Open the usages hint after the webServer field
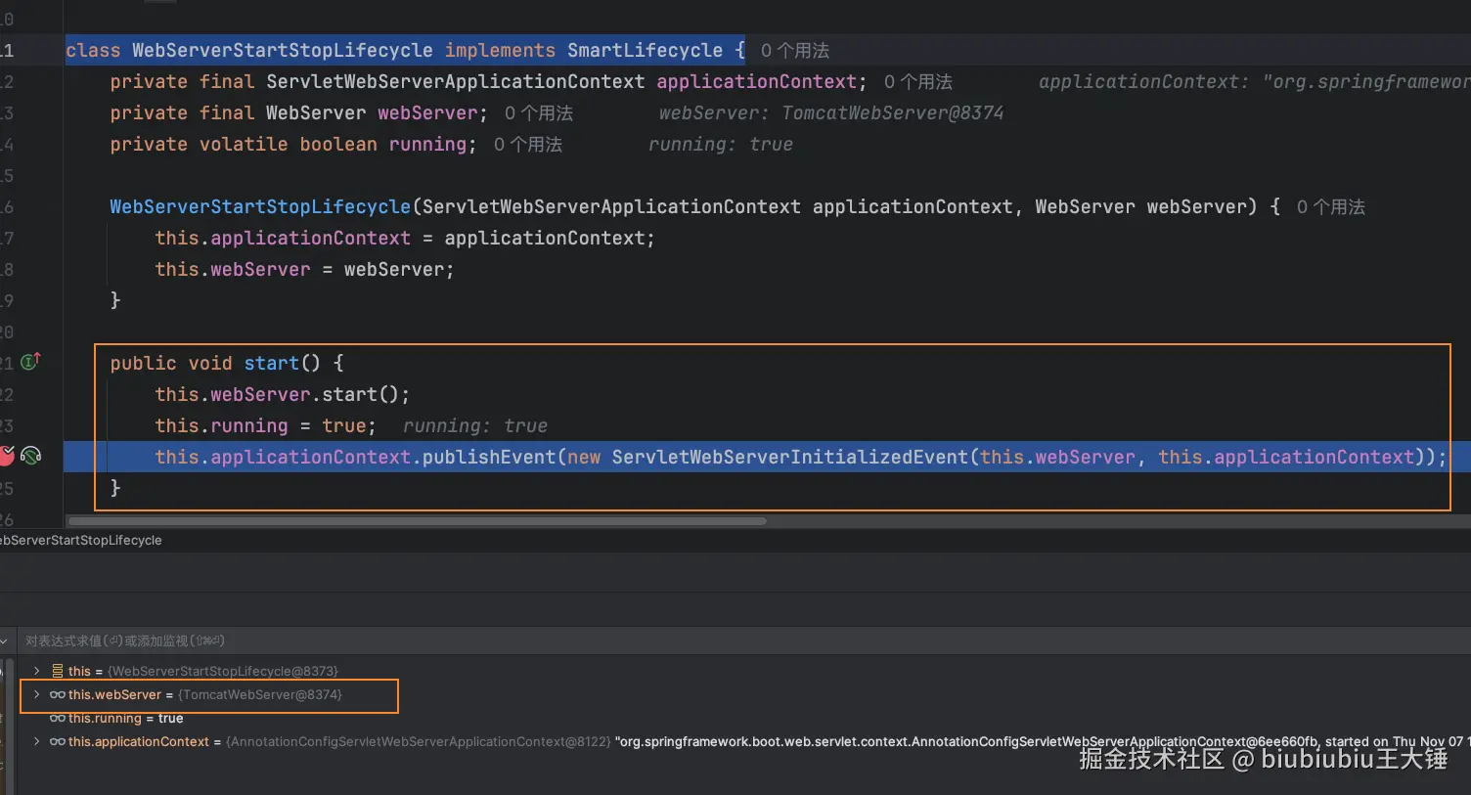 tap(538, 113)
